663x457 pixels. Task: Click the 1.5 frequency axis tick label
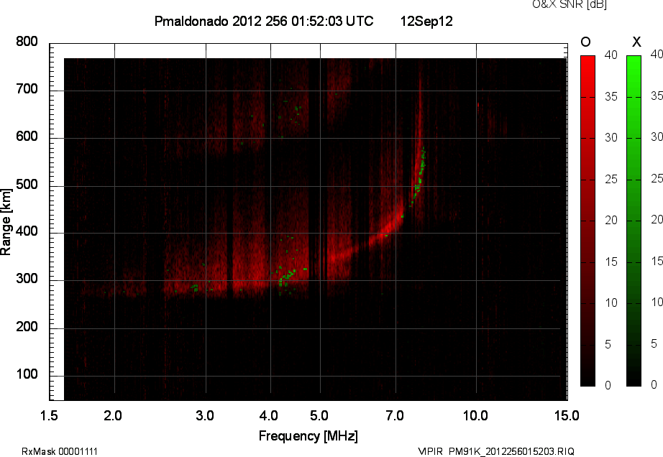point(49,415)
